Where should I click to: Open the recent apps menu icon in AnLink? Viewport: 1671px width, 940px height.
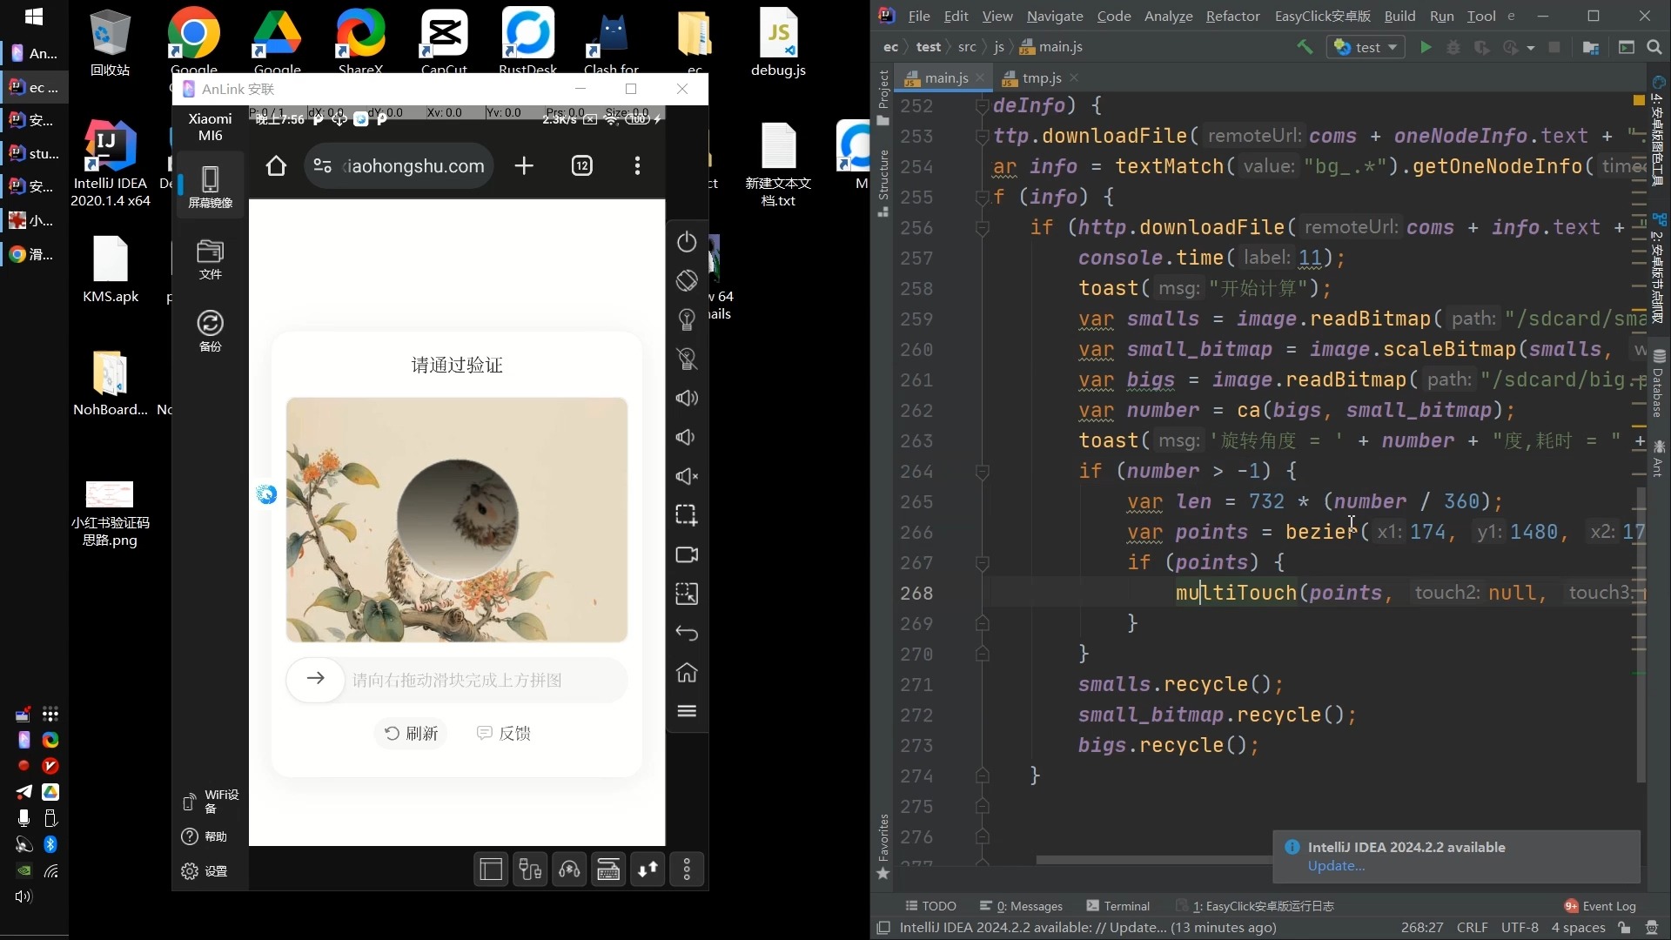pos(687,711)
